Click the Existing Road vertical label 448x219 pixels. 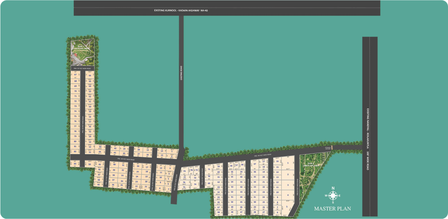coord(181,73)
